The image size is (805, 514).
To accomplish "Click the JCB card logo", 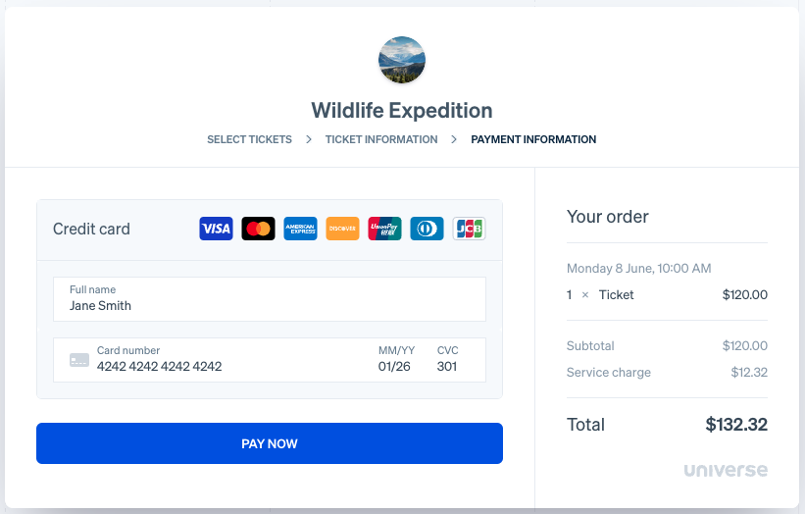I will (469, 229).
